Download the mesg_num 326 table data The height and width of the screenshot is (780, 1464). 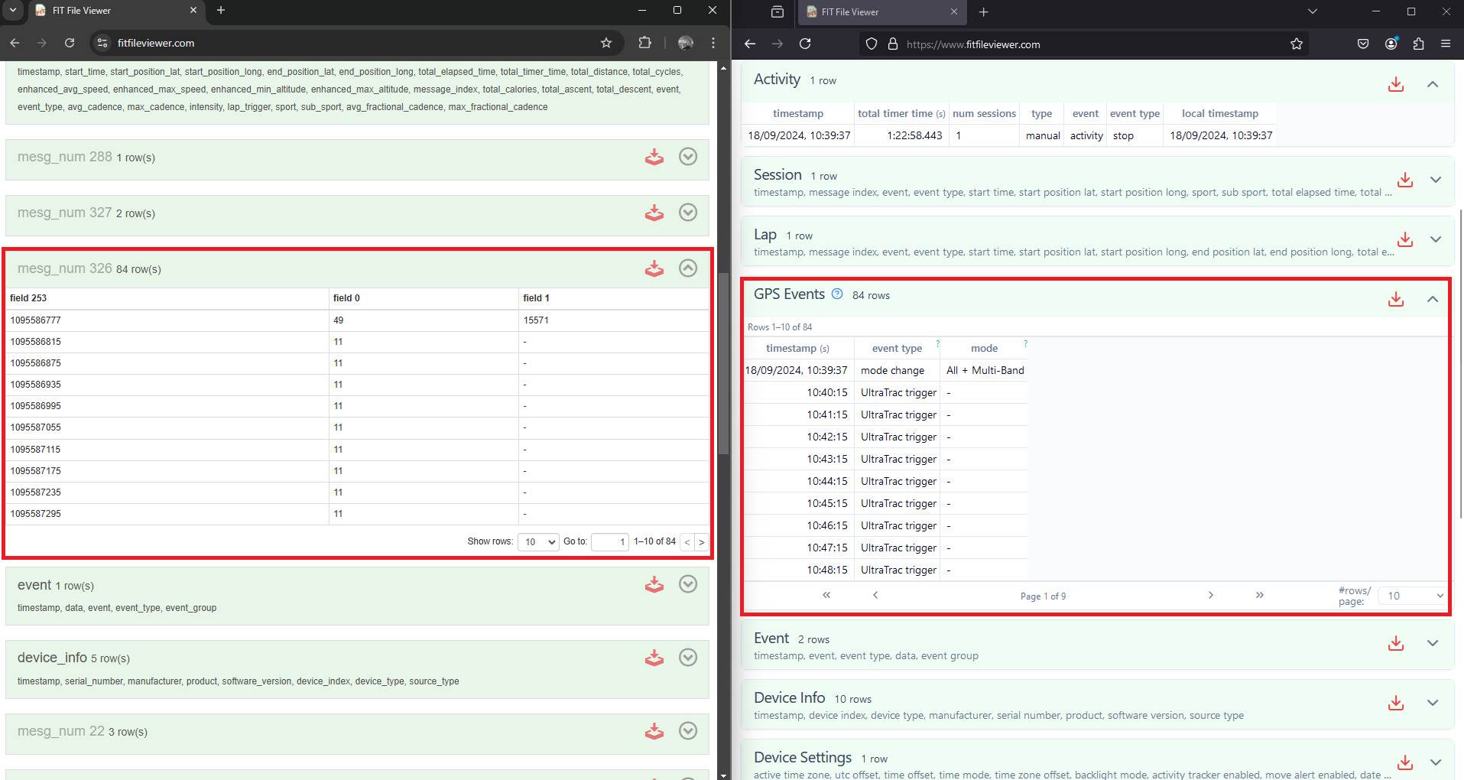(654, 268)
